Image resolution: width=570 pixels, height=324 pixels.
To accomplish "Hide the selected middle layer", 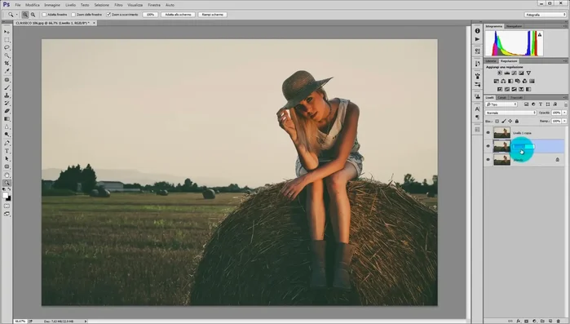I will tap(488, 146).
